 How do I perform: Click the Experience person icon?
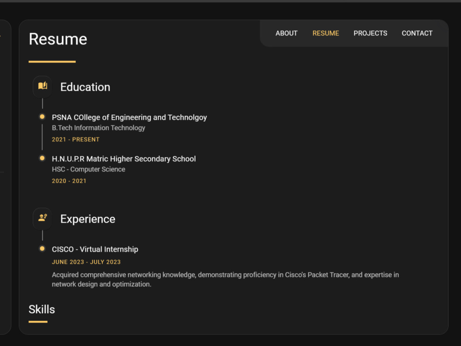tap(42, 218)
